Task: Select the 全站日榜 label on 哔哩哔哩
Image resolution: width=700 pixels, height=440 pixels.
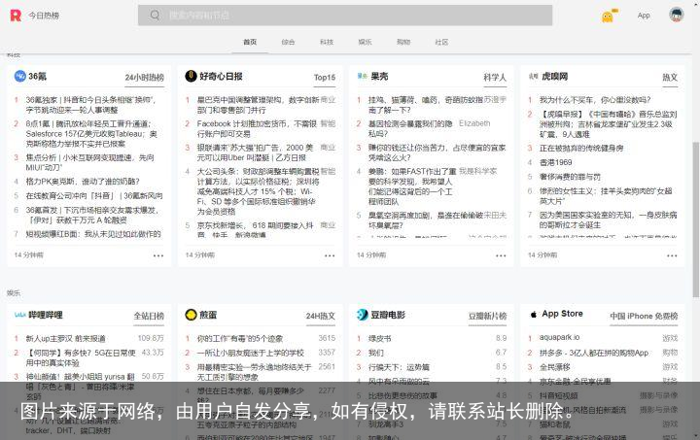Action: (x=149, y=316)
